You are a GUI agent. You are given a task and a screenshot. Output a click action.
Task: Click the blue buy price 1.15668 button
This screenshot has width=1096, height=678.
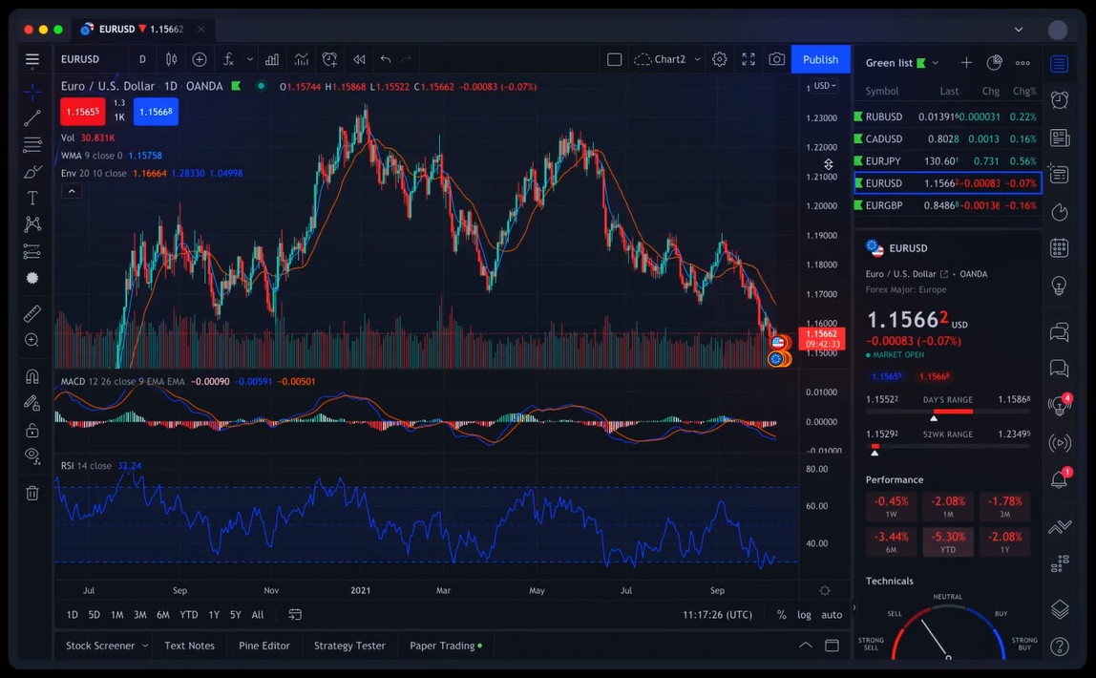(x=156, y=112)
